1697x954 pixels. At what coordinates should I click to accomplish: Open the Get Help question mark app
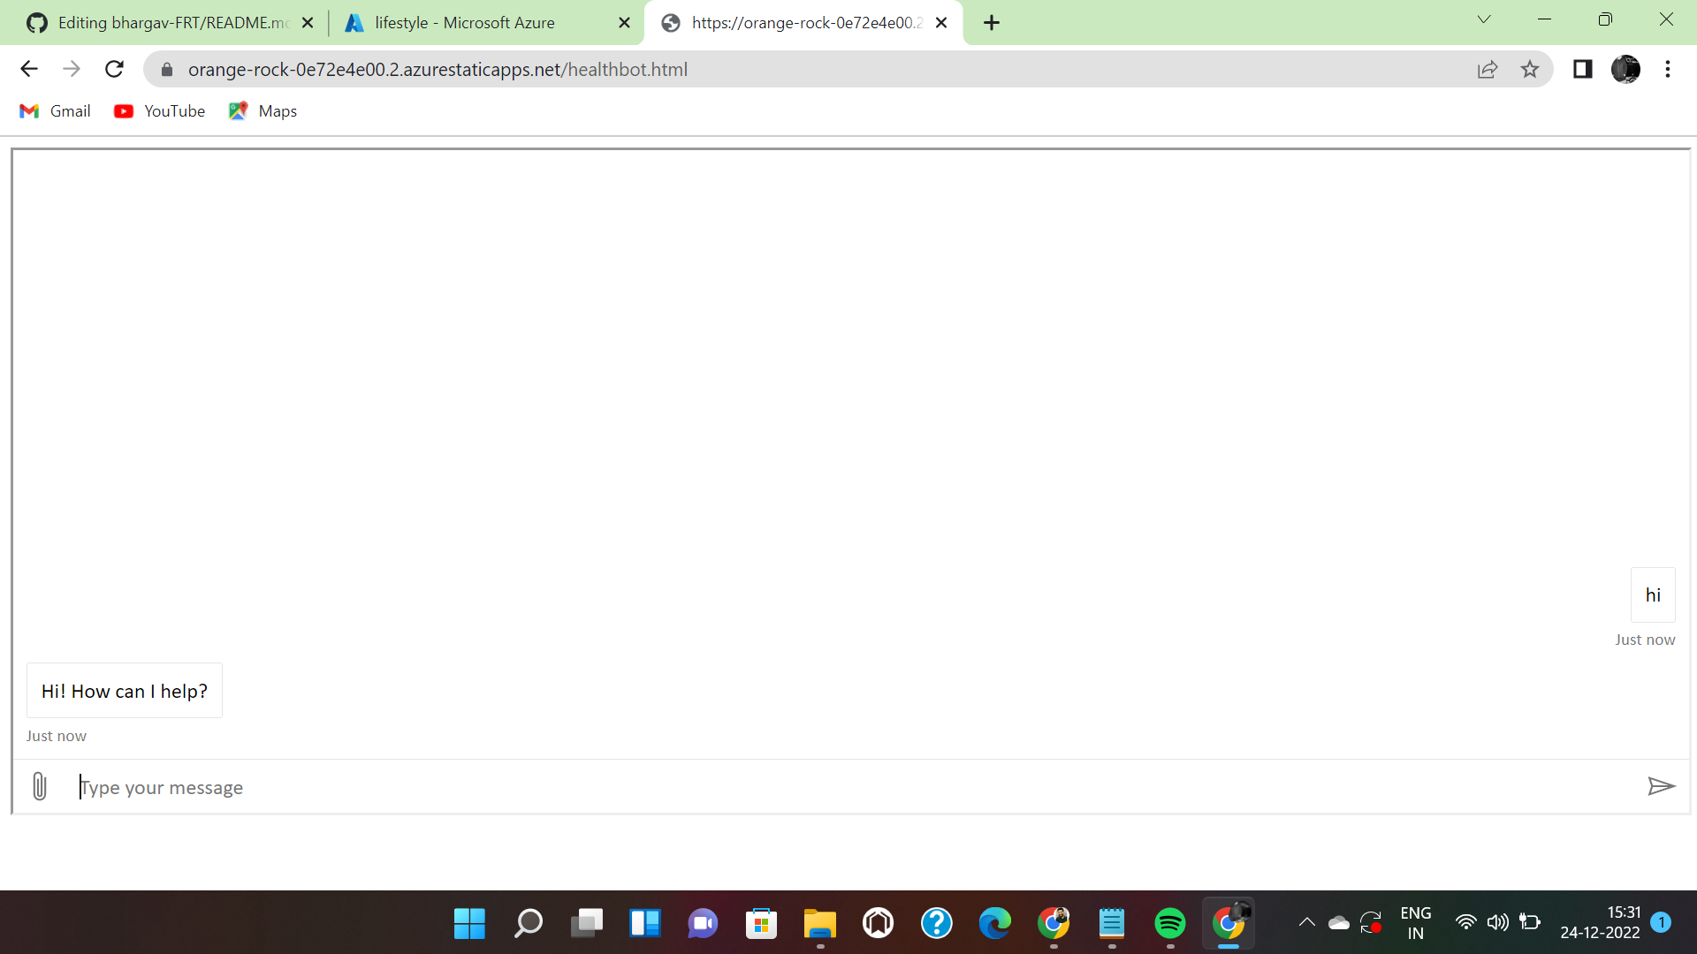click(x=936, y=924)
